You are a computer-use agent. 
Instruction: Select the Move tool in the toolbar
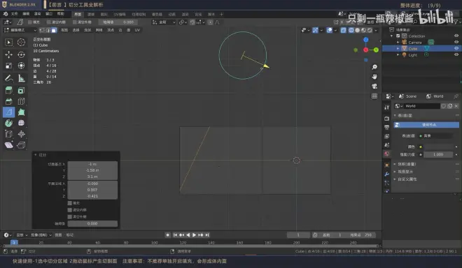click(x=9, y=54)
